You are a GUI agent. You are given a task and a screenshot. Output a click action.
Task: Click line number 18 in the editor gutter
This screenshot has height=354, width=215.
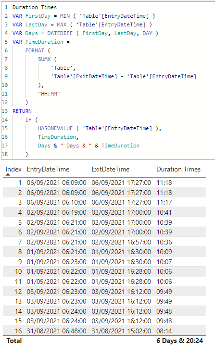5,154
